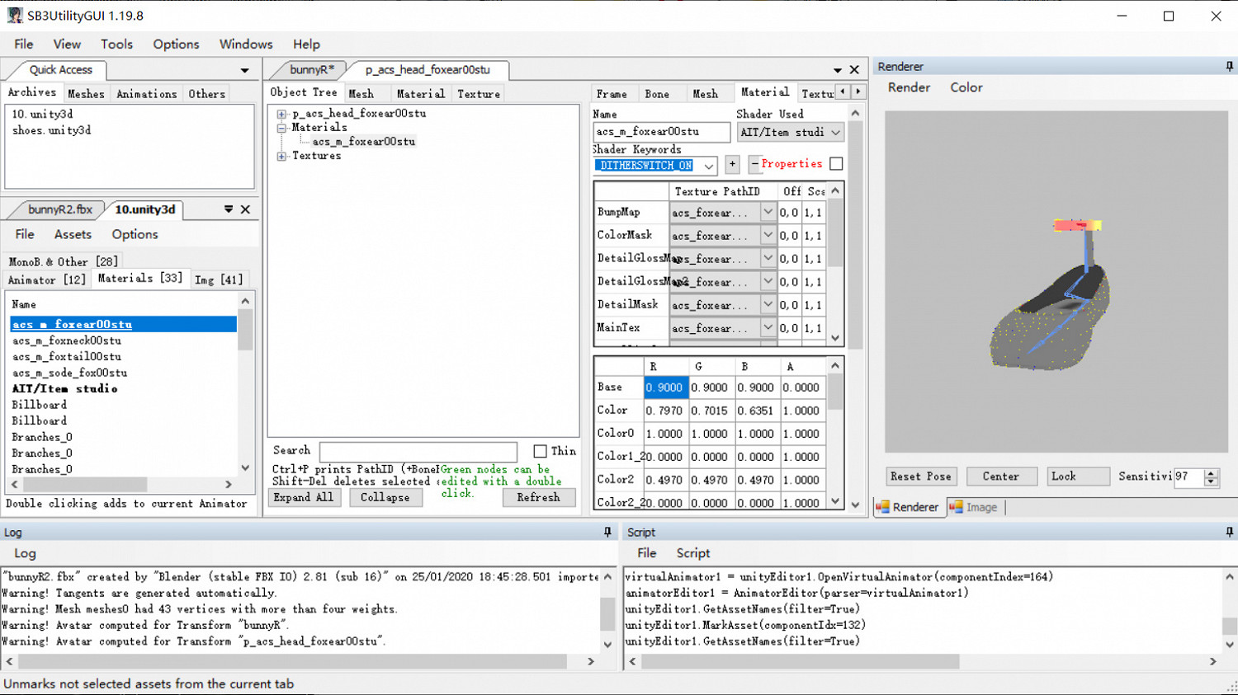Close the 10.unity3d editor panel
Screen dimensions: 1238x695
click(x=245, y=209)
